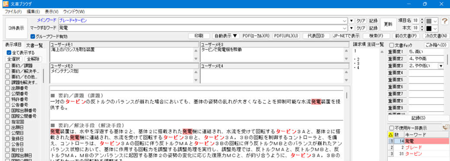Click black triangle beside メインワード field
This screenshot has width=450, height=161.
(x=351, y=21)
